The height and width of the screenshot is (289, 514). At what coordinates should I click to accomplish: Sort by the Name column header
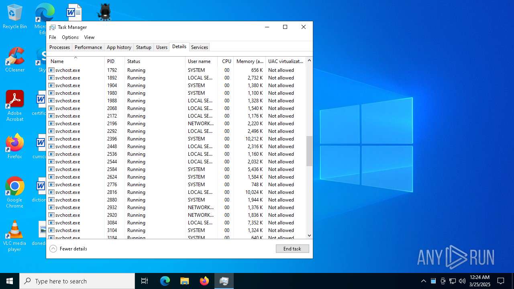pos(76,61)
